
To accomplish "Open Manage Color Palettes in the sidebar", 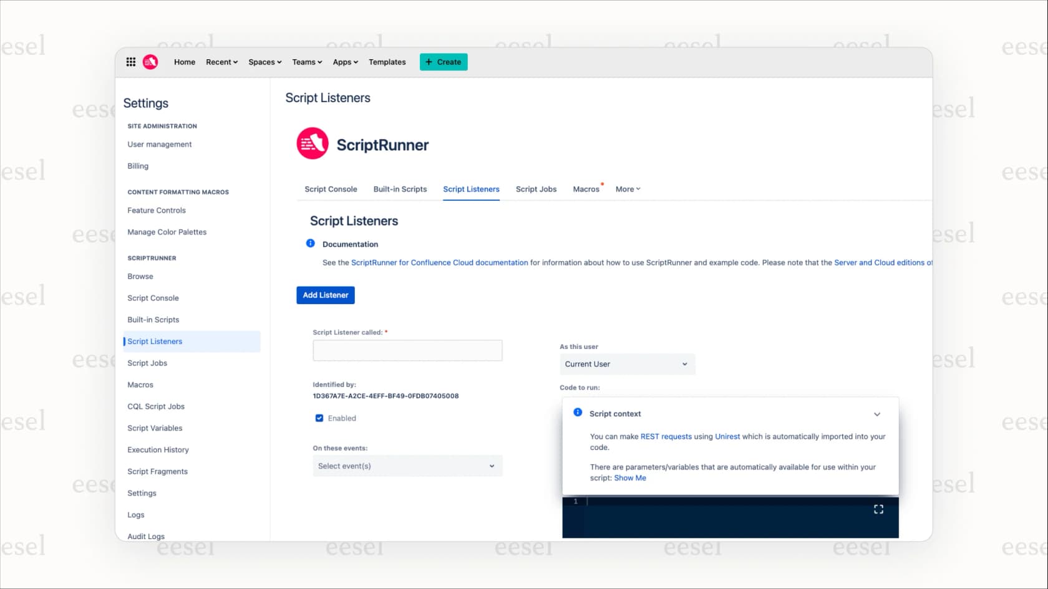I will tap(167, 232).
